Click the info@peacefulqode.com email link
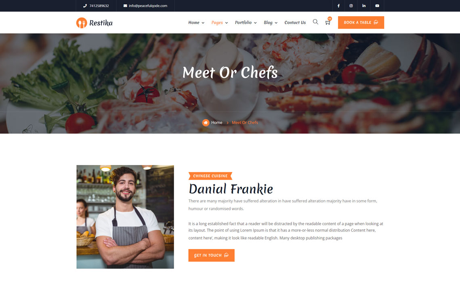This screenshot has width=460, height=296. point(148,6)
